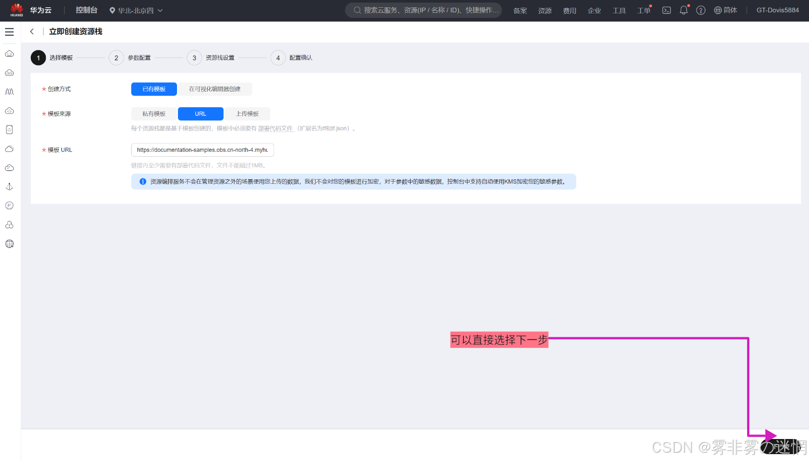The width and height of the screenshot is (809, 461).
Task: Open the 备案 menu in top bar
Action: tap(520, 11)
